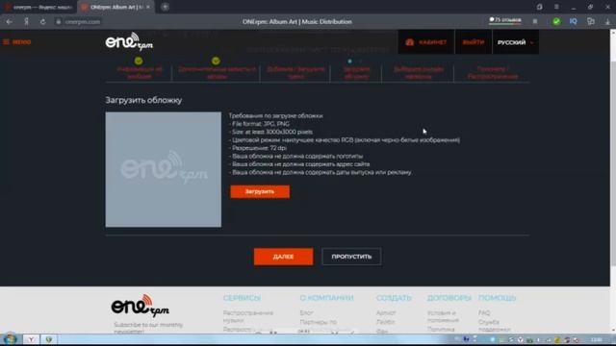The width and height of the screenshot is (616, 346).
Task: Go to third step tab Добавить / загрузить треки
Action: [x=295, y=73]
